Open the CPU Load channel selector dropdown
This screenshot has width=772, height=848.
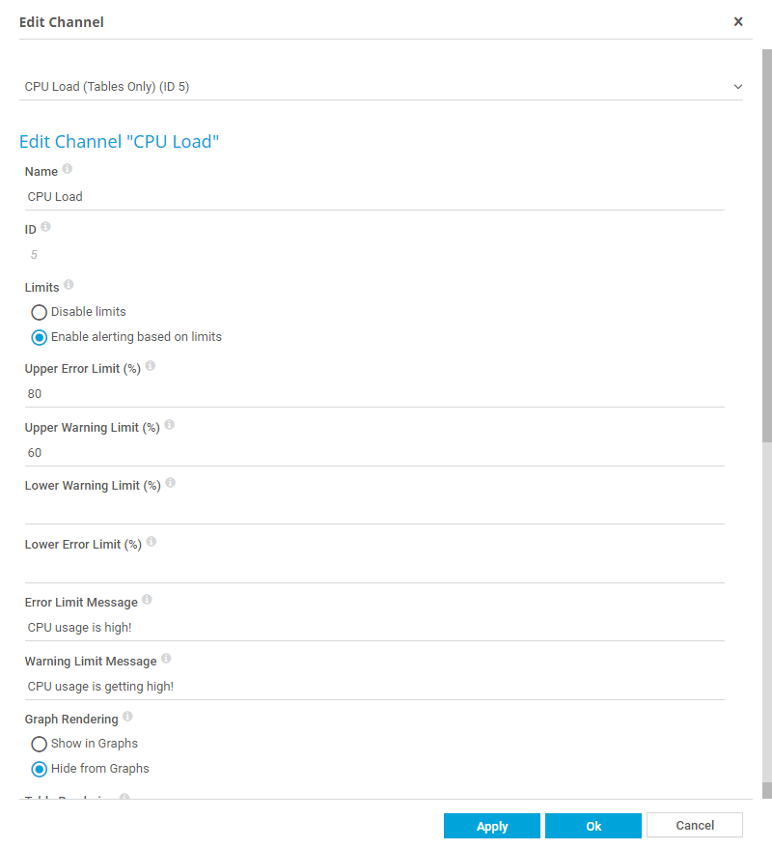(x=381, y=87)
